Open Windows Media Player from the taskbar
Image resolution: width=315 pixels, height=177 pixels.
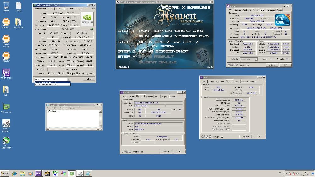click(30, 174)
